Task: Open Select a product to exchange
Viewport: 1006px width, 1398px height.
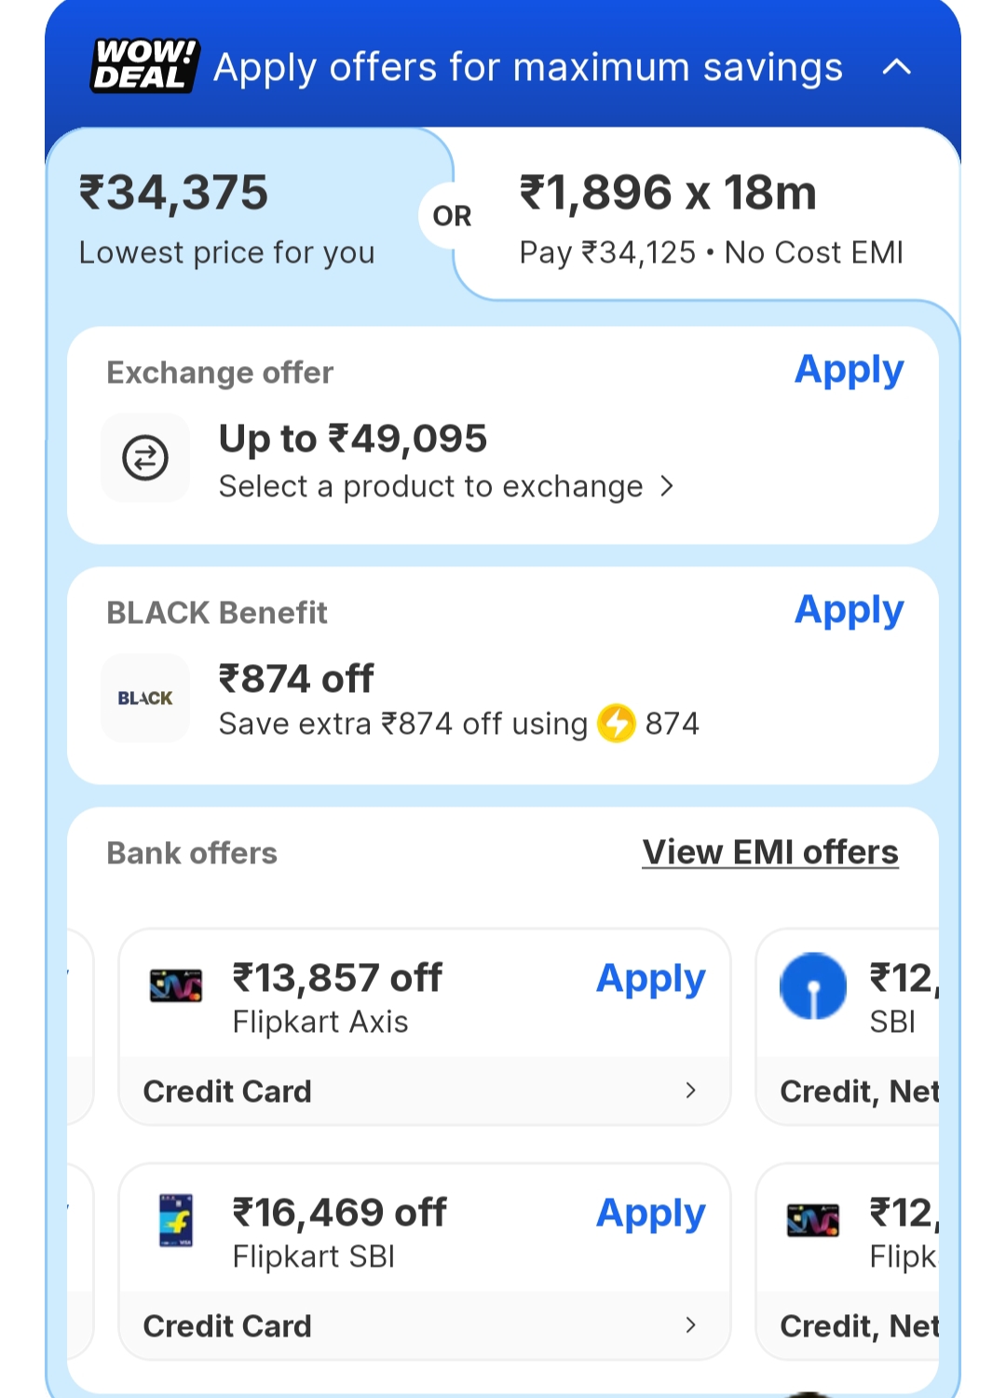Action: click(x=445, y=487)
